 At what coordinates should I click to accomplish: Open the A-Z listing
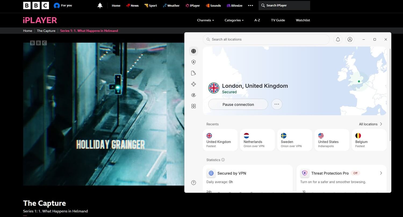[257, 20]
